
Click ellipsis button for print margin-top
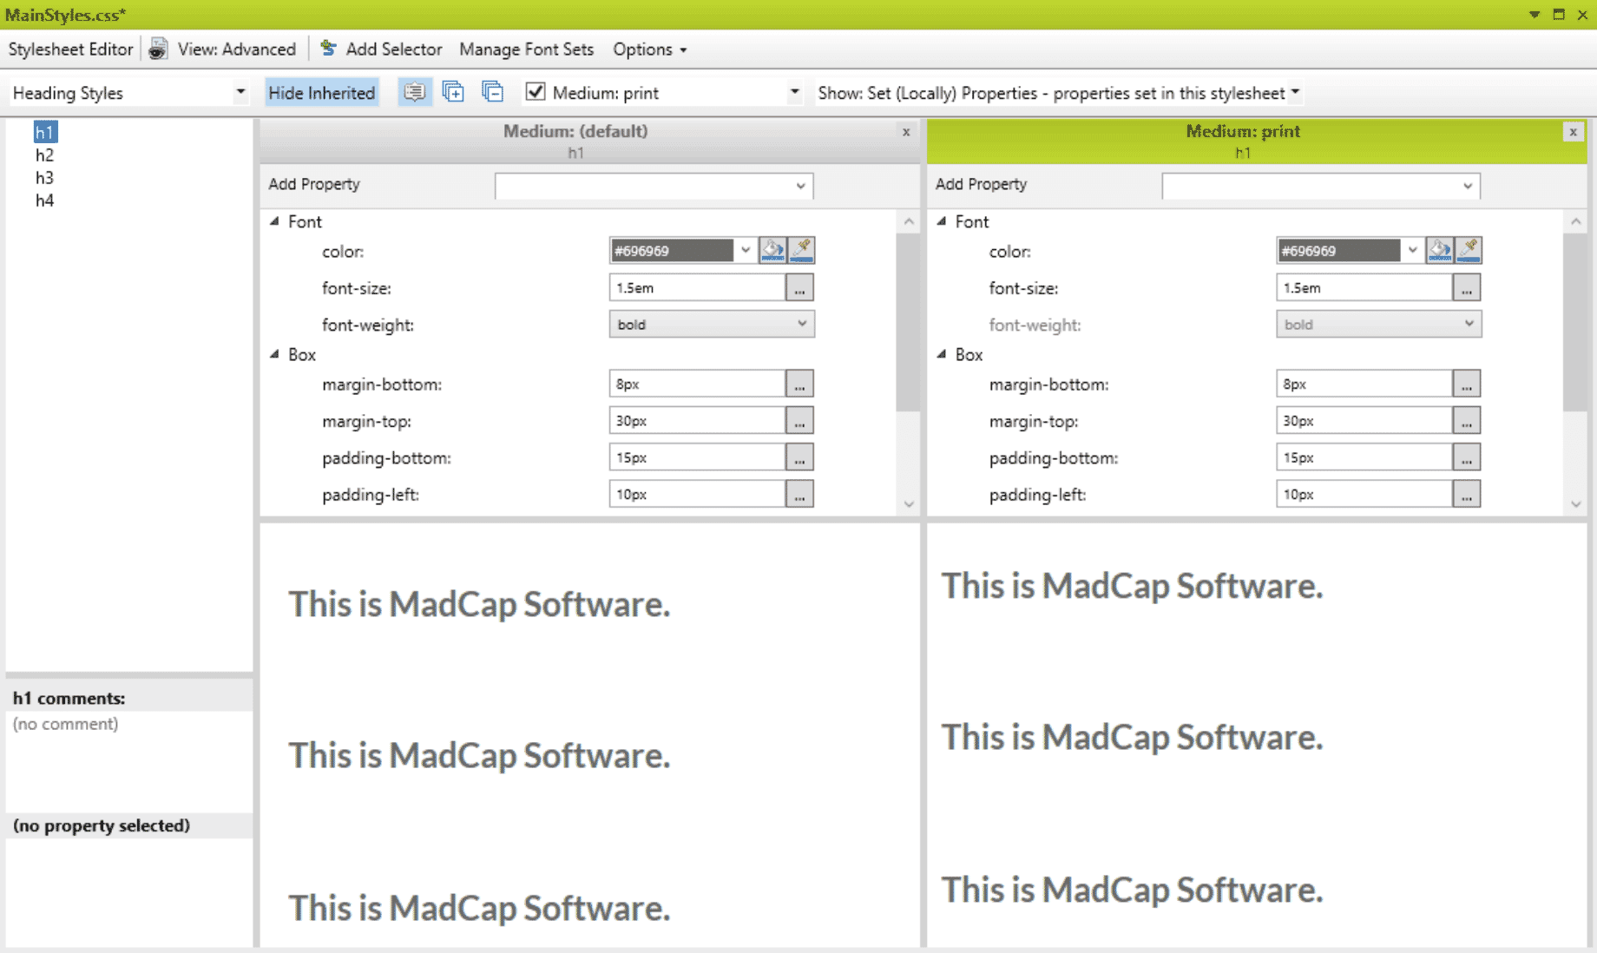click(1467, 420)
